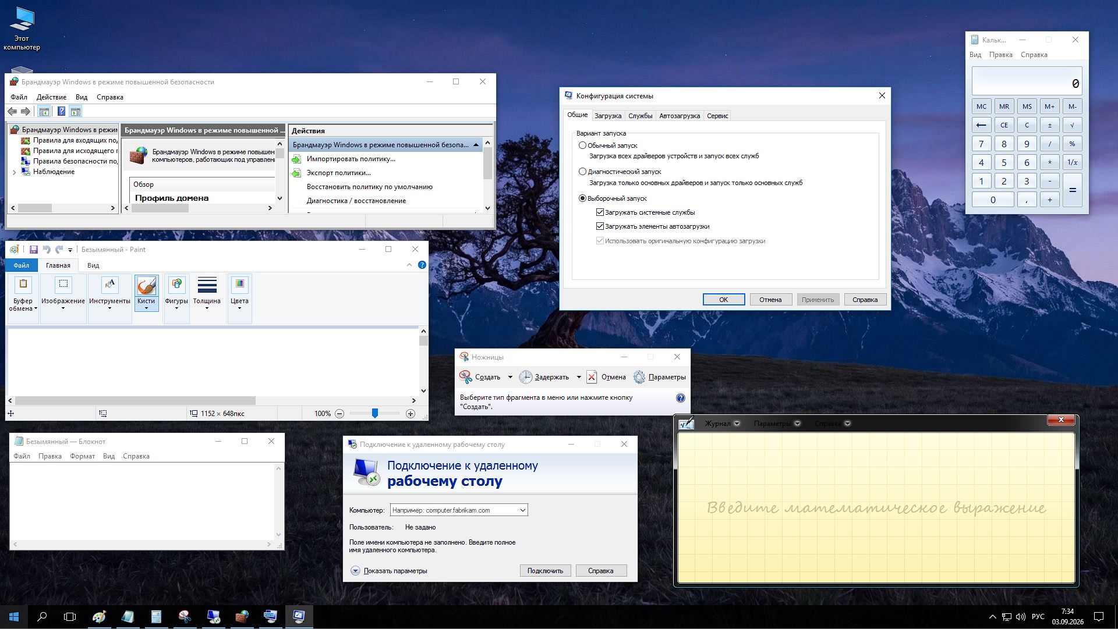Click the Paint zoom slider thumb
The width and height of the screenshot is (1118, 629).
(375, 413)
